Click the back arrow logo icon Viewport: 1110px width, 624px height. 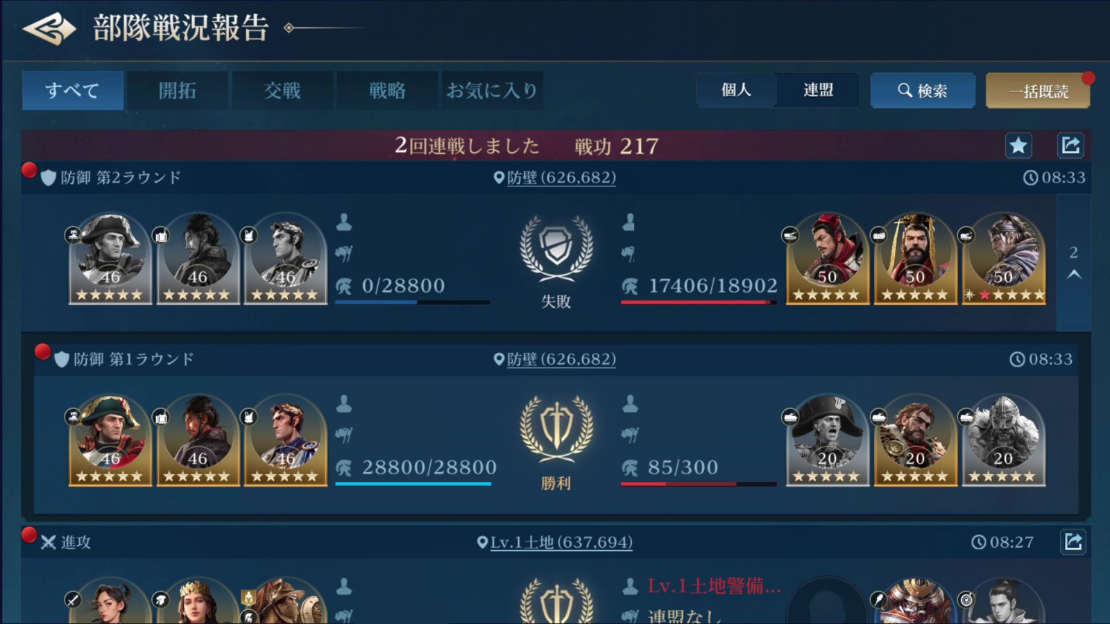click(x=49, y=29)
